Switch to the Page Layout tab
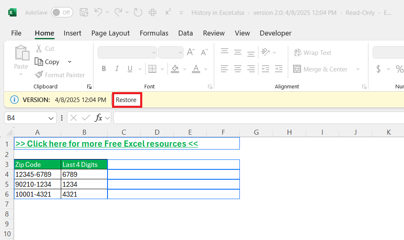The width and height of the screenshot is (404, 240). 110,33
